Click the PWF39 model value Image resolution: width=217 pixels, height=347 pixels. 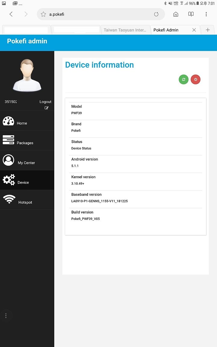[76, 113]
